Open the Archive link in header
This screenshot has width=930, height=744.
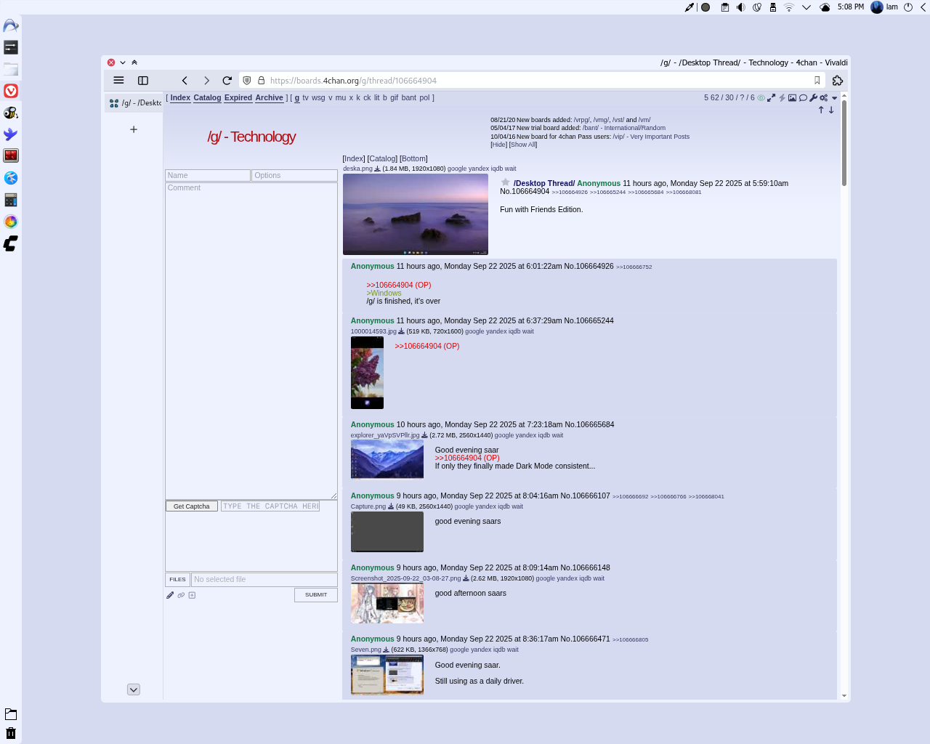click(x=269, y=97)
